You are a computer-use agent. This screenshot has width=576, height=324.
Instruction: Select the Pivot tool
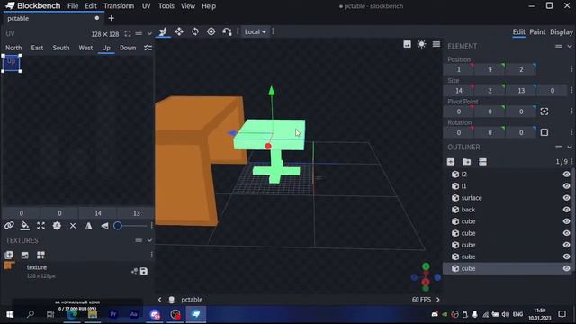point(211,32)
